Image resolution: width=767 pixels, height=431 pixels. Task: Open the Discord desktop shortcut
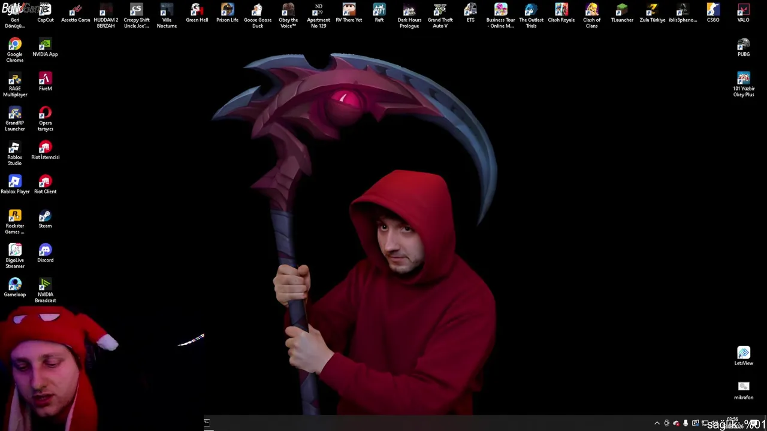click(x=45, y=254)
